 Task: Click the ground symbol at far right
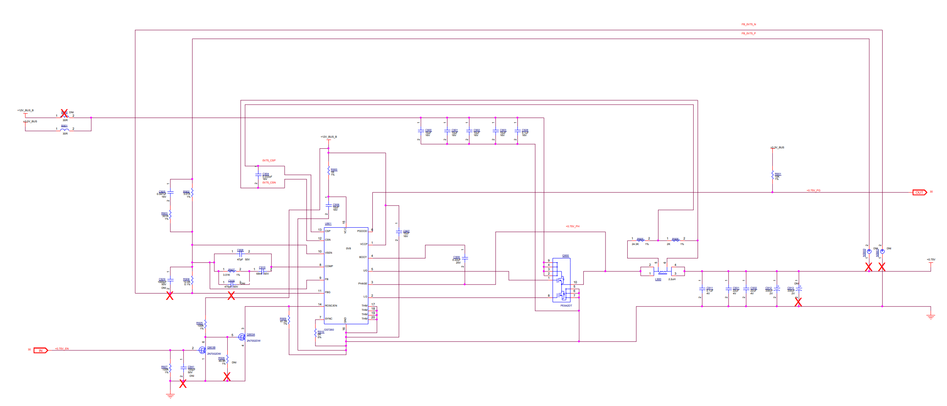[931, 316]
